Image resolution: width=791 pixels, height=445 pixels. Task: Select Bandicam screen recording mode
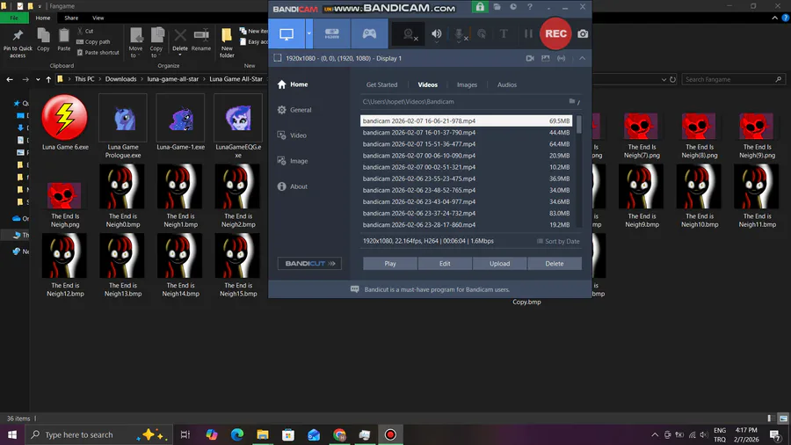287,33
